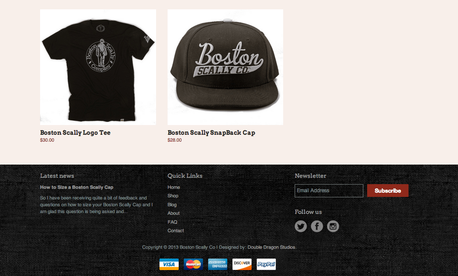Click the American Express payment icon
The image size is (458, 276).
pyautogui.click(x=217, y=265)
